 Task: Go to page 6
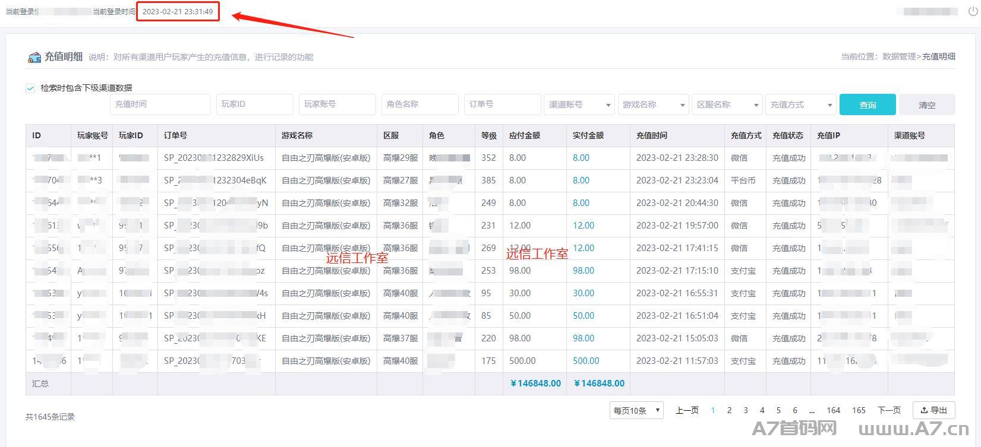coord(795,410)
